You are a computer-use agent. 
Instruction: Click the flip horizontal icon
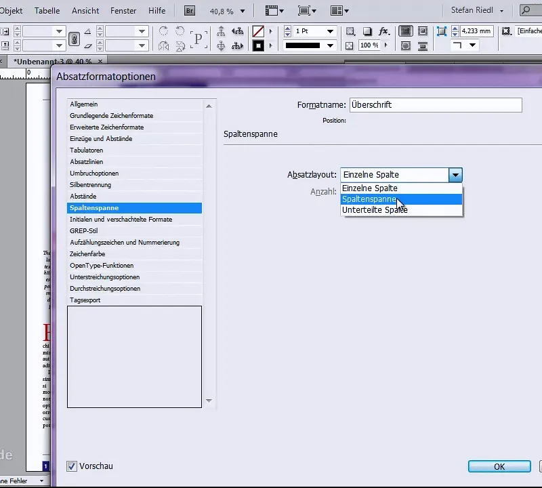pos(163,45)
